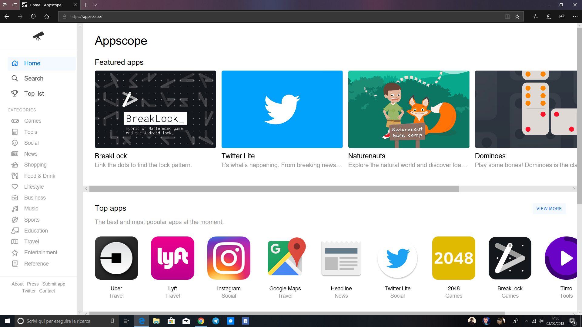
Task: Click the browser refresh icon
Action: coord(33,16)
